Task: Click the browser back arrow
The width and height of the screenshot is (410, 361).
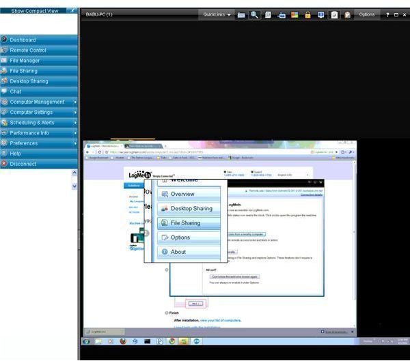Action: pyautogui.click(x=87, y=152)
